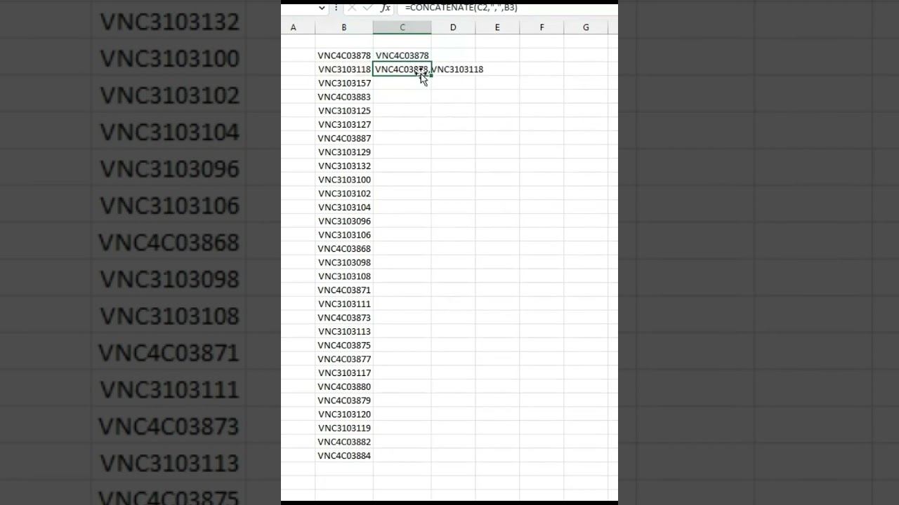Select cell VNC4C03875
This screenshot has width=899, height=505.
point(344,345)
